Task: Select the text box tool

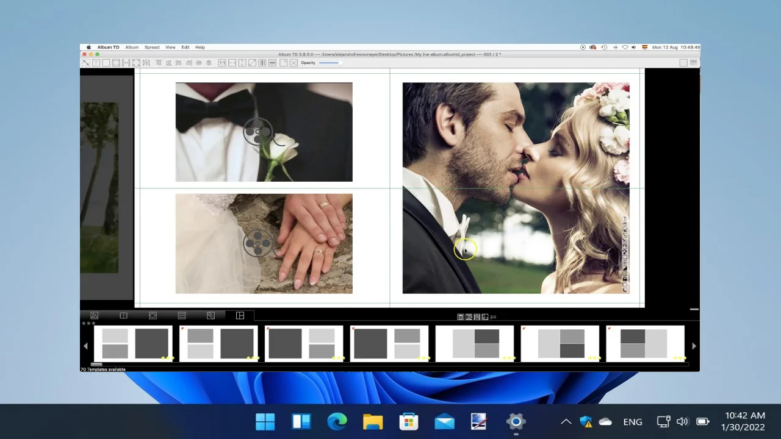Action: 96,63
